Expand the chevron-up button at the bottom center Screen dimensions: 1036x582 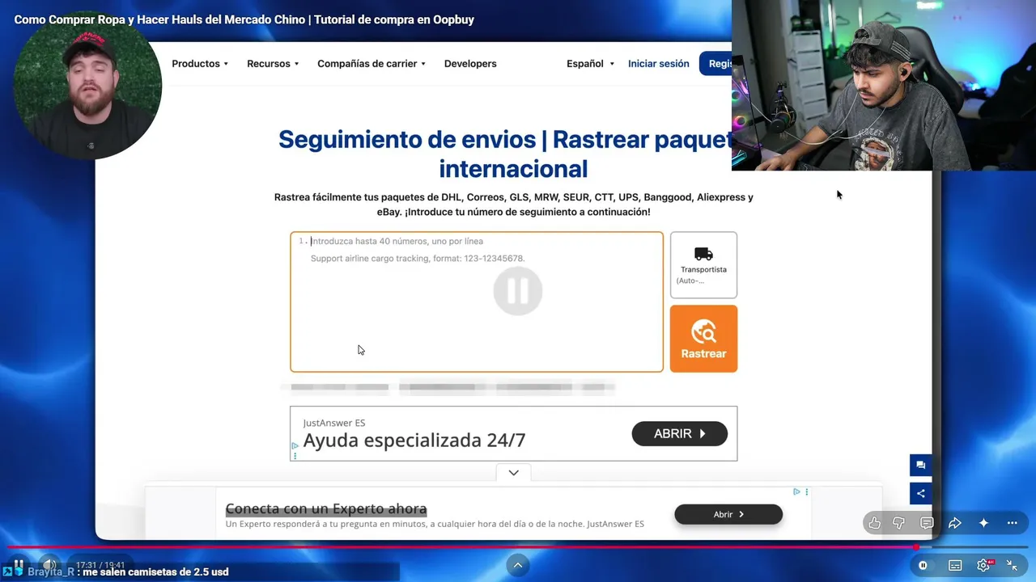pos(518,565)
